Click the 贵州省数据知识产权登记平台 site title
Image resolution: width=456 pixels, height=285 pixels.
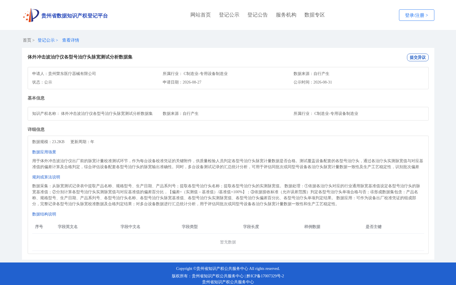coord(74,16)
